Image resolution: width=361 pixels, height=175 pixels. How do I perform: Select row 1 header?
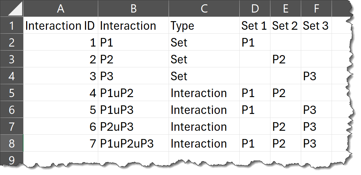pos(12,26)
